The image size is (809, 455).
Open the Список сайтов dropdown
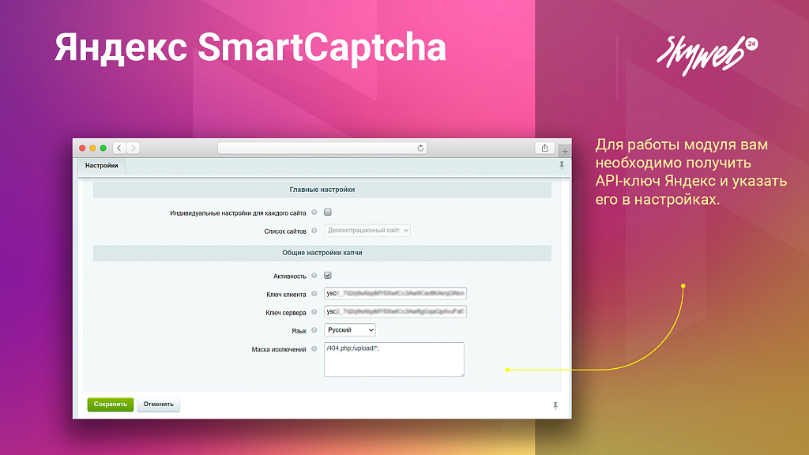pos(367,230)
